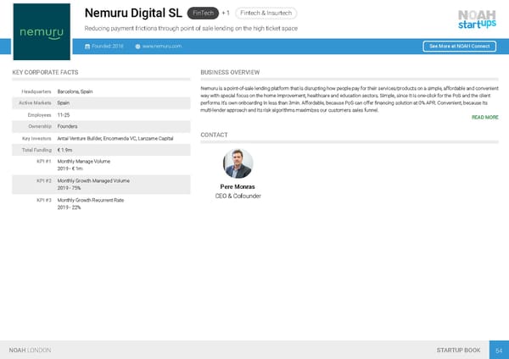This screenshot has width=509, height=359.
Task: Click NOAH LONDON footer text
Action: [30, 349]
